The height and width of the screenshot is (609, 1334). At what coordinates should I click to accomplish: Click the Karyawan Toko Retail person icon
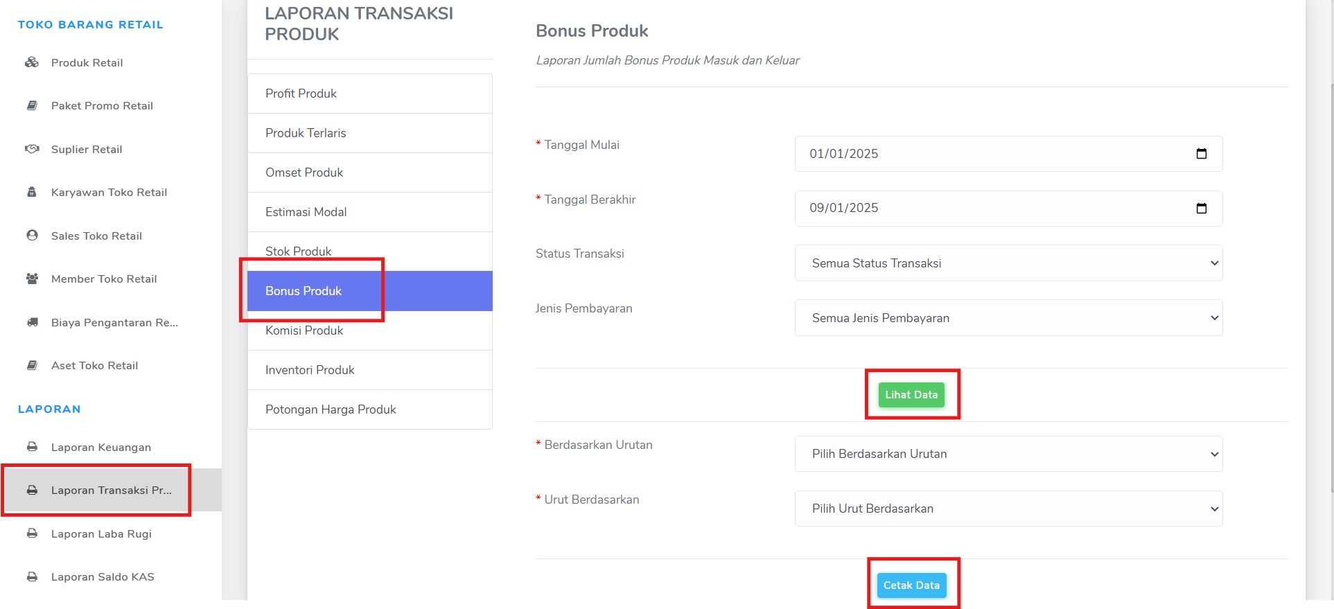[x=32, y=192]
